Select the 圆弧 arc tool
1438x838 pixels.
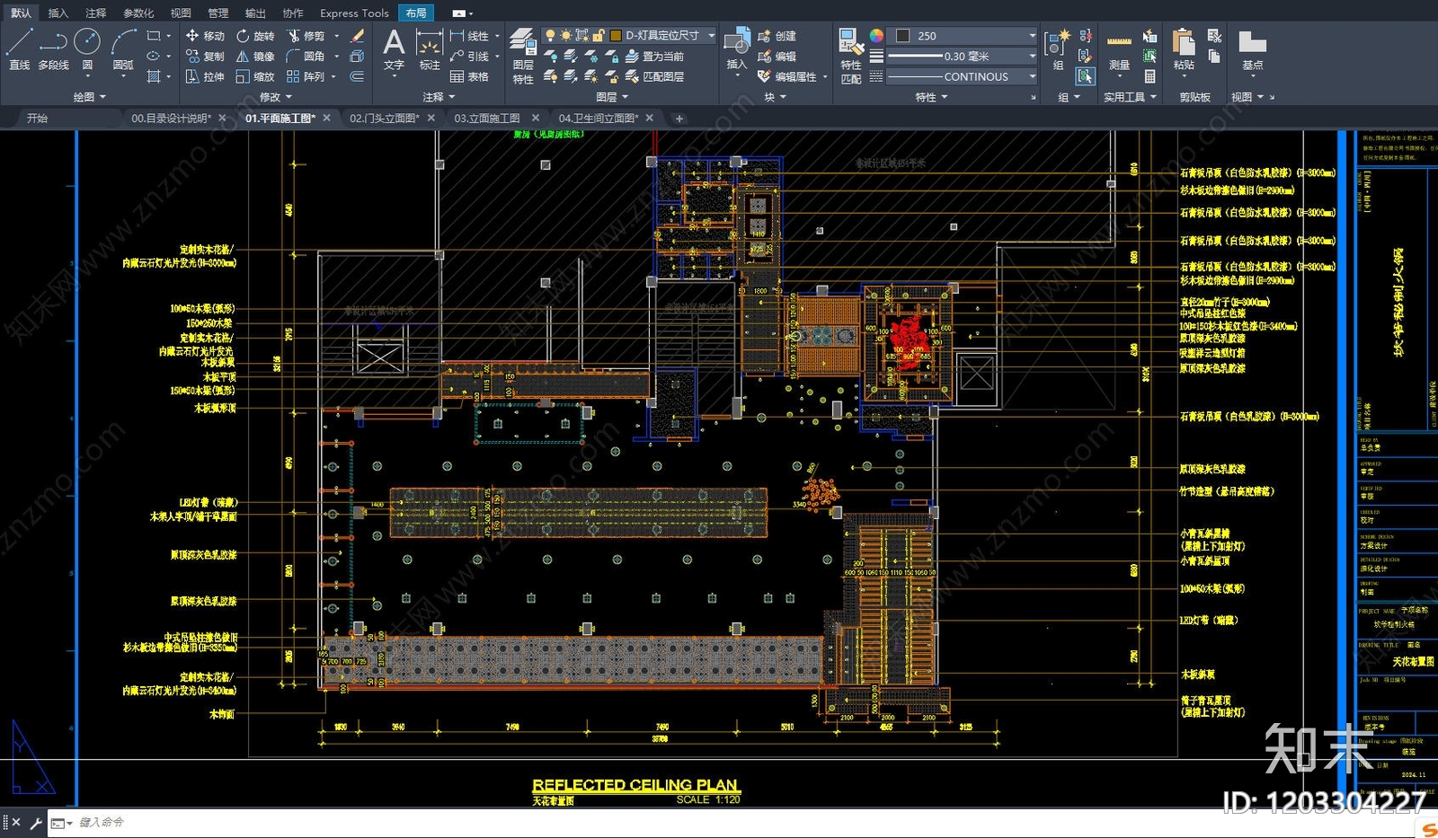pos(123,49)
